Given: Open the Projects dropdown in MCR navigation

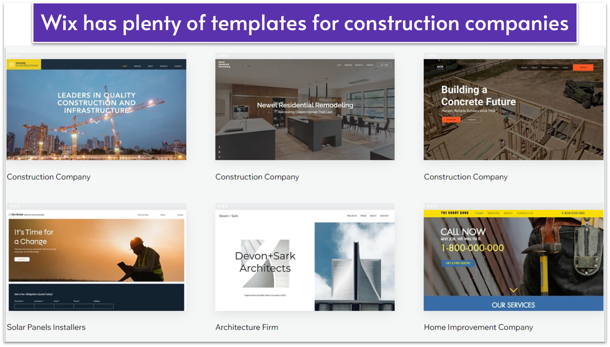Looking at the screenshot, I should pyautogui.click(x=534, y=67).
